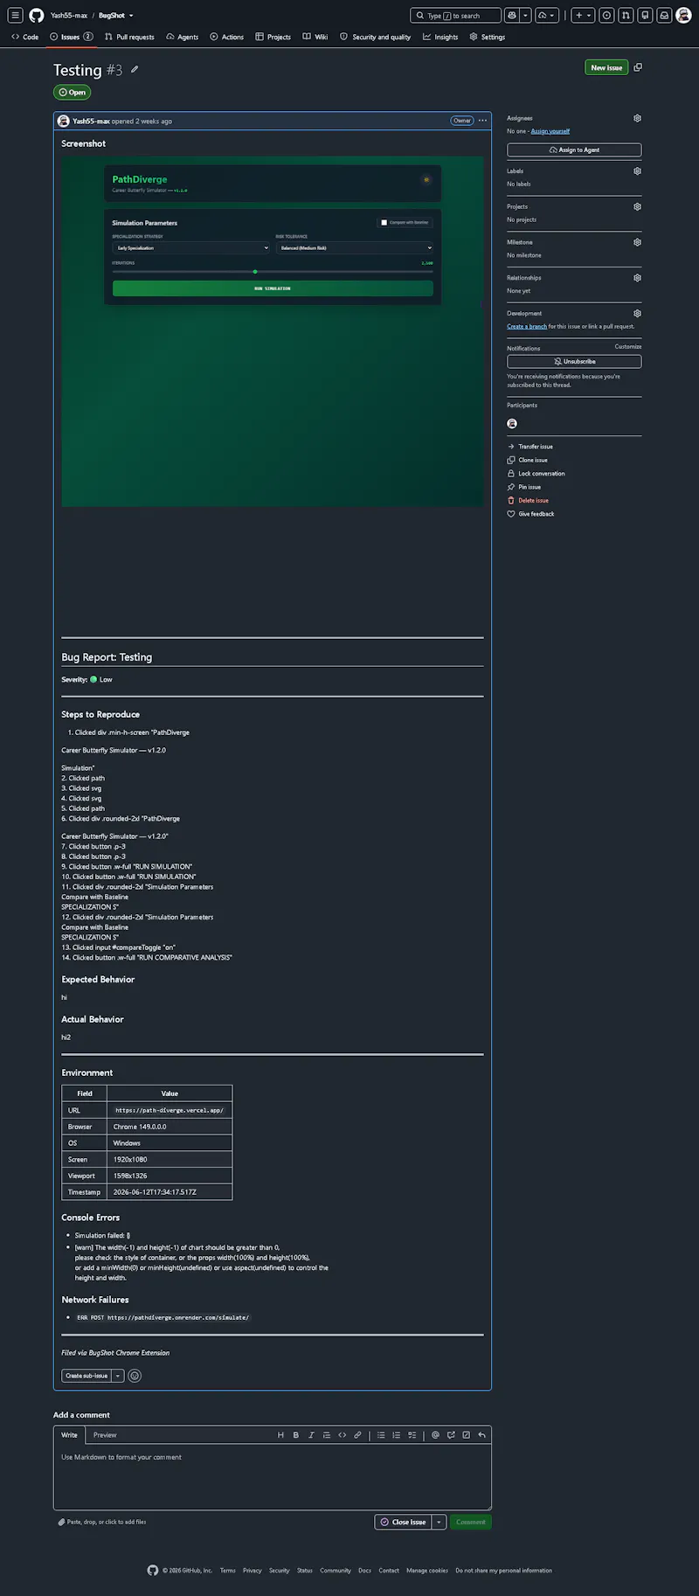The width and height of the screenshot is (699, 1596).
Task: Click the Create a branch link
Action: pyautogui.click(x=527, y=327)
